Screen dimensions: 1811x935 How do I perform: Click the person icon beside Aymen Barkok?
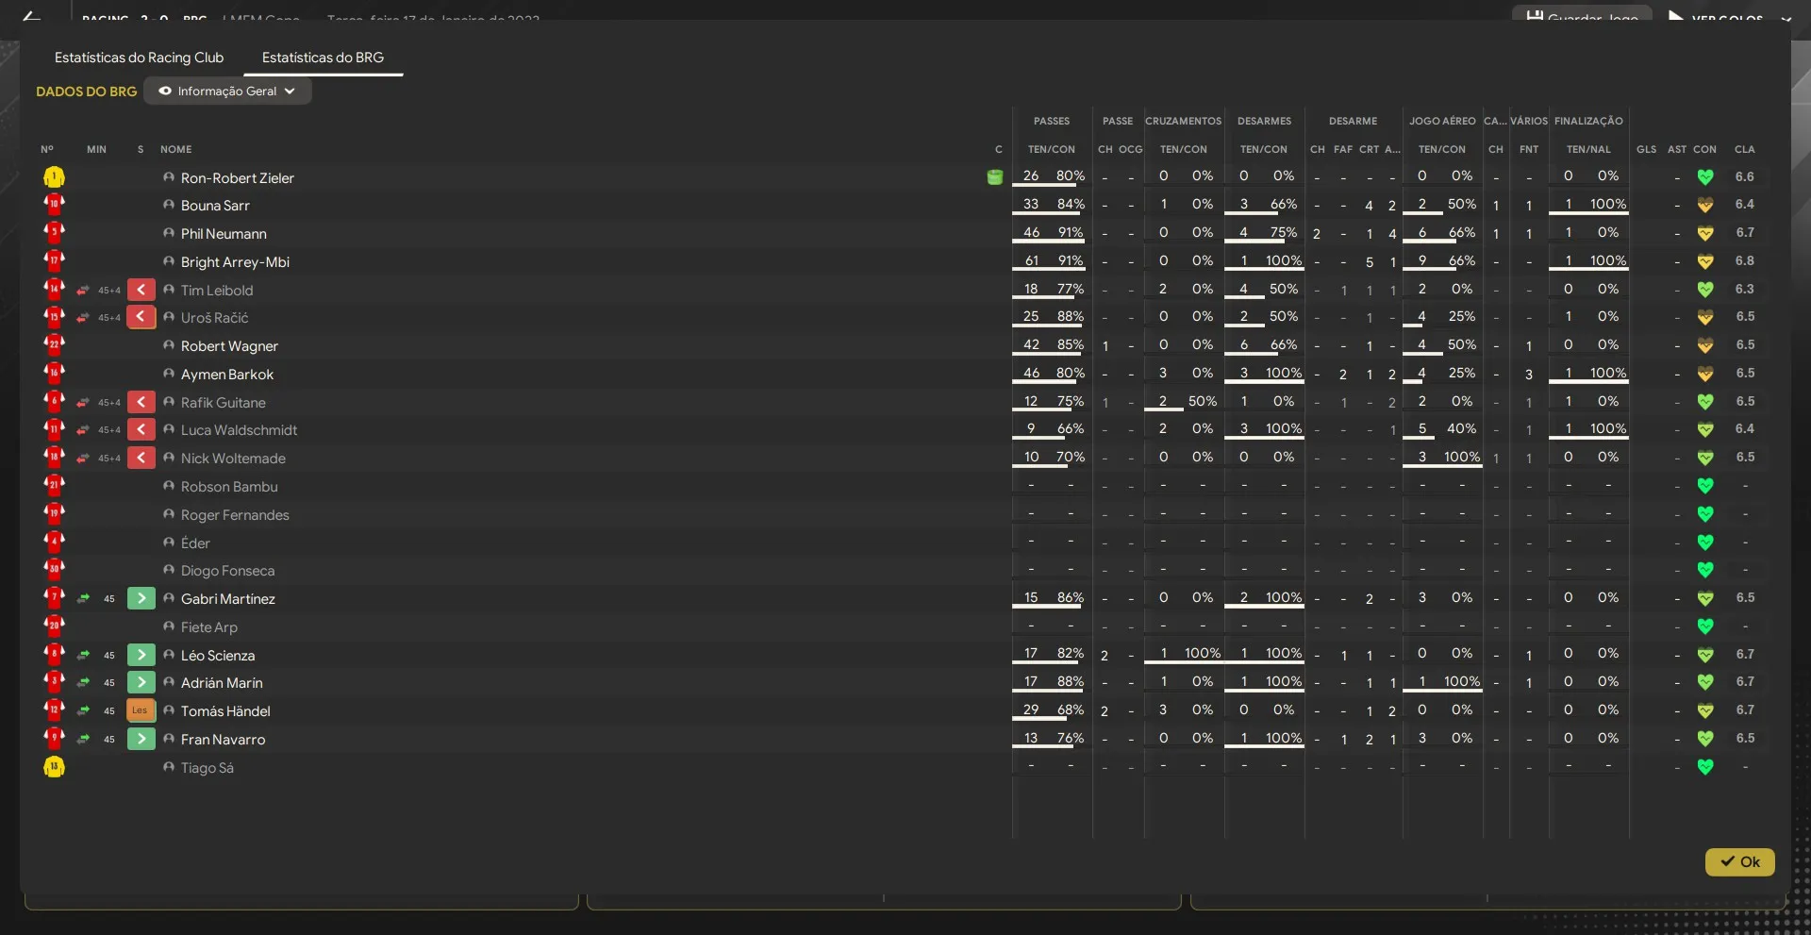[x=169, y=374]
